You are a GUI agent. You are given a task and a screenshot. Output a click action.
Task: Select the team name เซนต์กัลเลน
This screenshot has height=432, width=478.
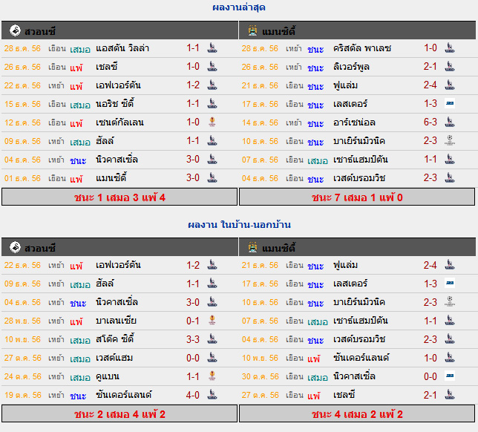[x=119, y=122]
